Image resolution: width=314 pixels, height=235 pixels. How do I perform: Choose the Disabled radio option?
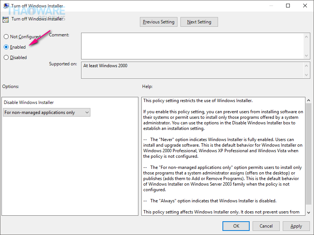coord(6,57)
